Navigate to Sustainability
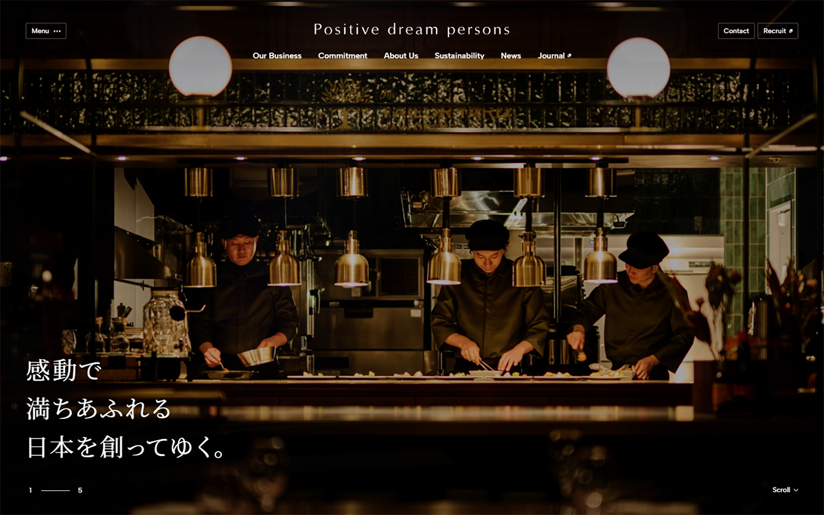 point(459,56)
